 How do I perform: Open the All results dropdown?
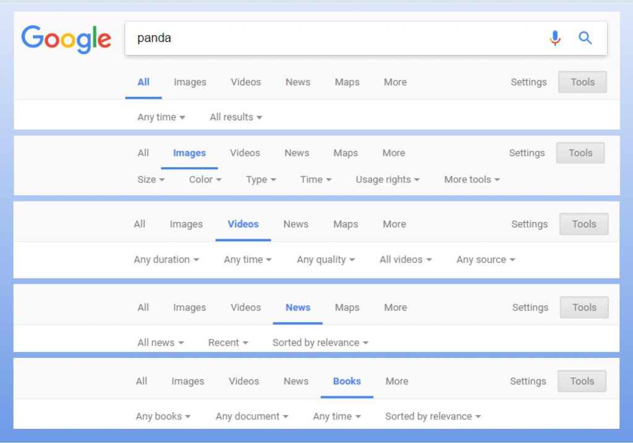(236, 117)
